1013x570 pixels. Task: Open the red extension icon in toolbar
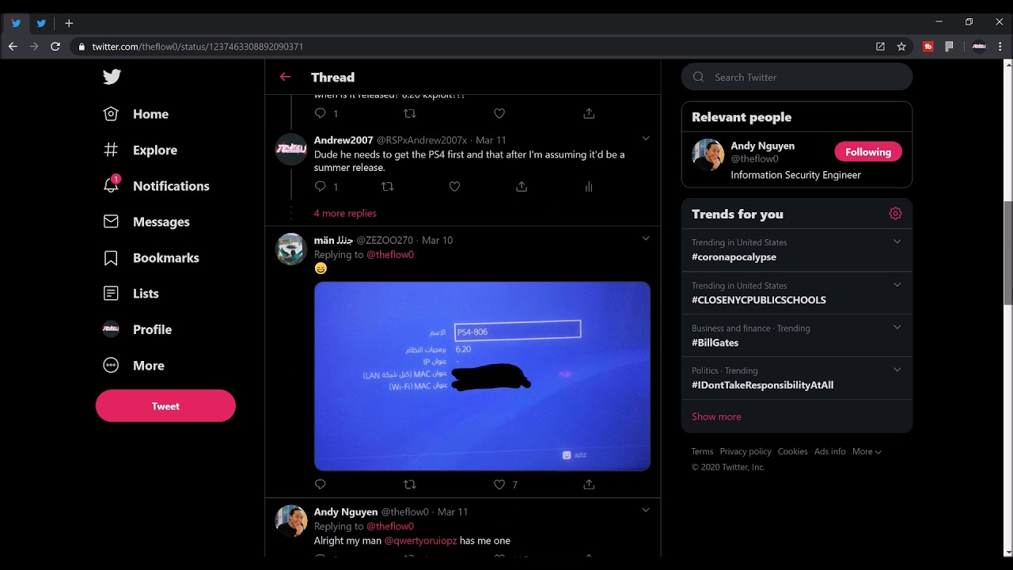[x=928, y=47]
